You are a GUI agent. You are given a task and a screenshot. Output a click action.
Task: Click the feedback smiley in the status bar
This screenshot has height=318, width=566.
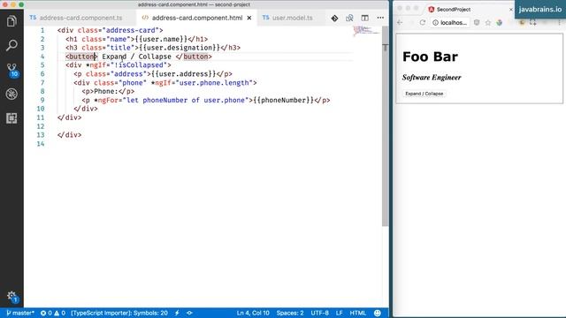tap(378, 313)
